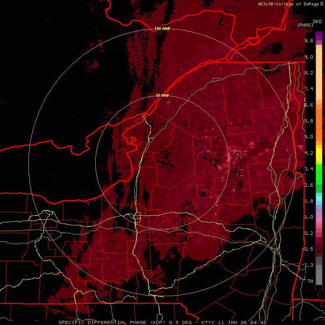This screenshot has height=325, width=325.
Task: Select the 2.6 value on color scale
Action: coord(309,185)
